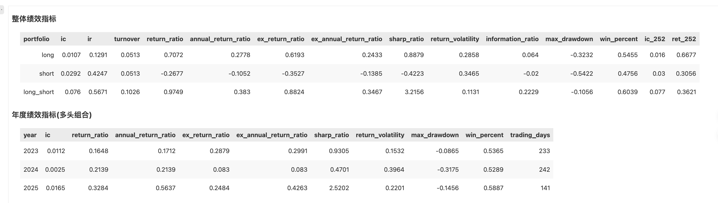Click the ret_252 column header

tap(684, 39)
